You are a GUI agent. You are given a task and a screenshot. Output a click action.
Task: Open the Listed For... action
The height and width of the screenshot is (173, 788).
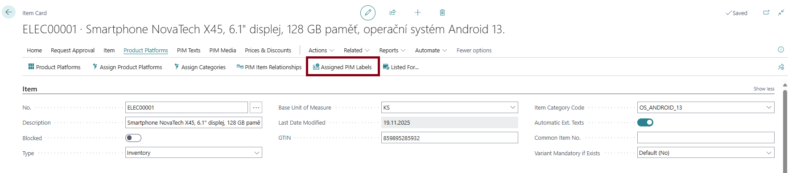coord(401,67)
